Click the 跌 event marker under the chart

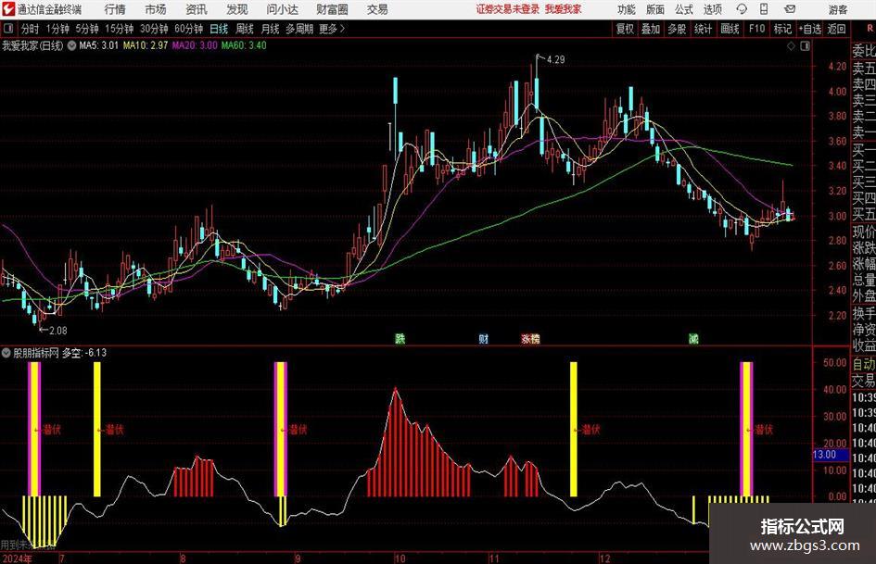(x=400, y=338)
